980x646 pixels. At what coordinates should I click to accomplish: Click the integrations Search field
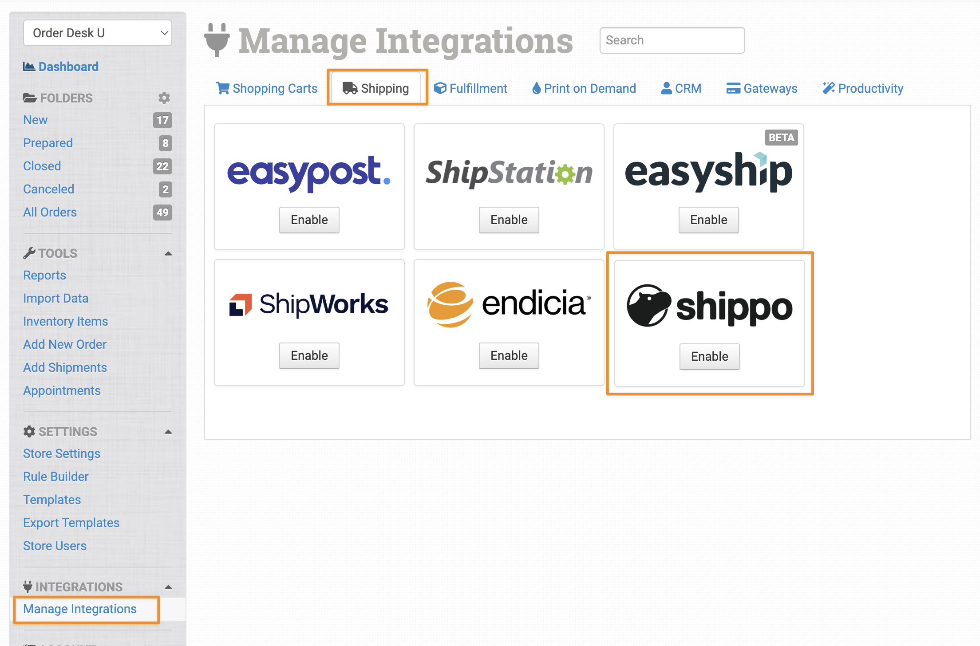(x=672, y=40)
